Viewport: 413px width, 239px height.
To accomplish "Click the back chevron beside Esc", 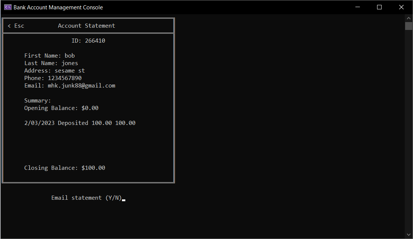I will coord(9,25).
